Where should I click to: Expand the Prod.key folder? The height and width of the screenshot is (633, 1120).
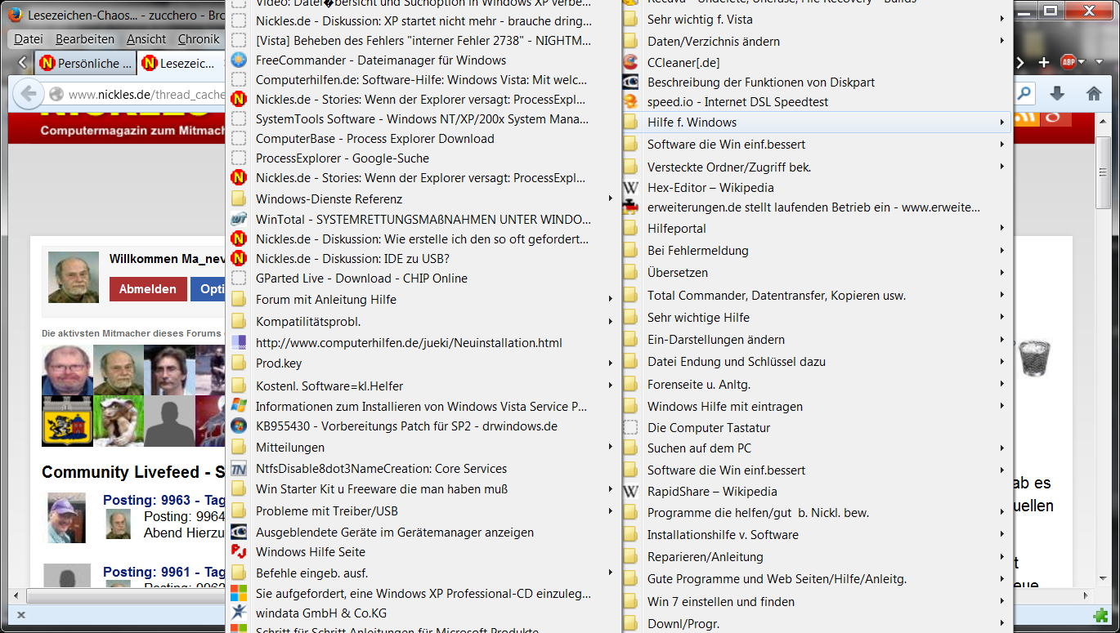click(x=422, y=363)
